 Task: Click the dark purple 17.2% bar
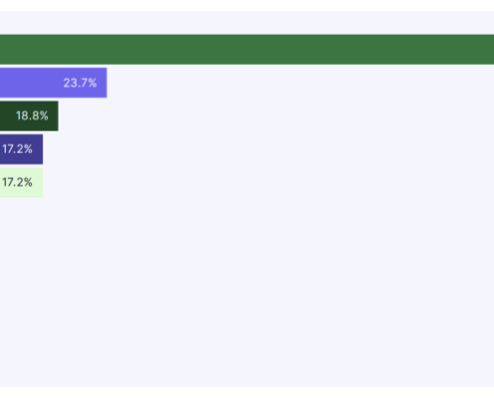pyautogui.click(x=21, y=149)
